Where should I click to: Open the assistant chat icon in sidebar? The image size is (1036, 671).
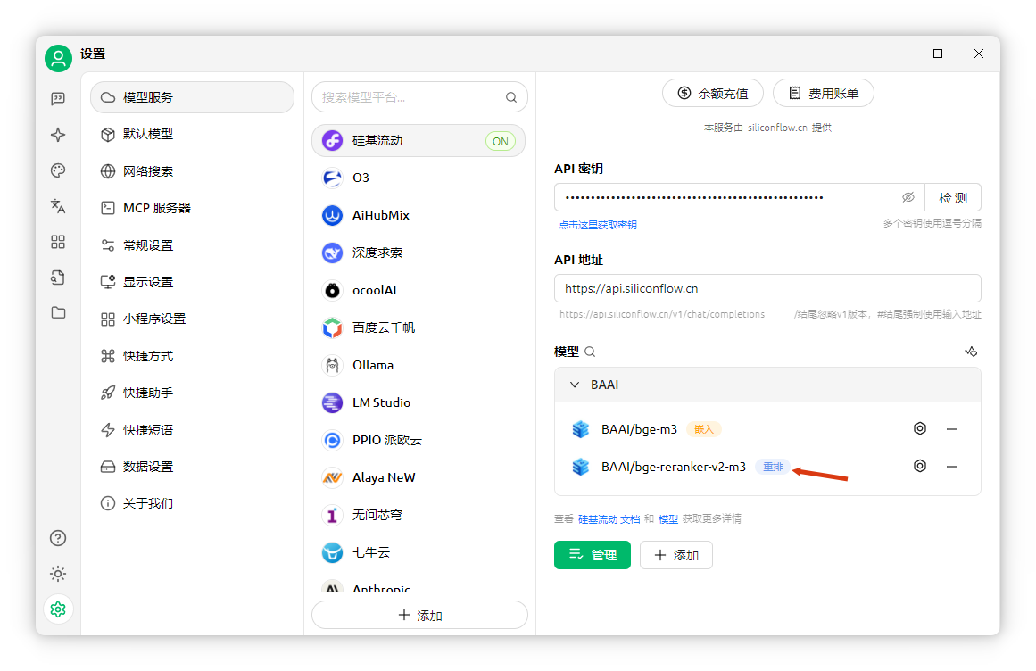coord(58,99)
